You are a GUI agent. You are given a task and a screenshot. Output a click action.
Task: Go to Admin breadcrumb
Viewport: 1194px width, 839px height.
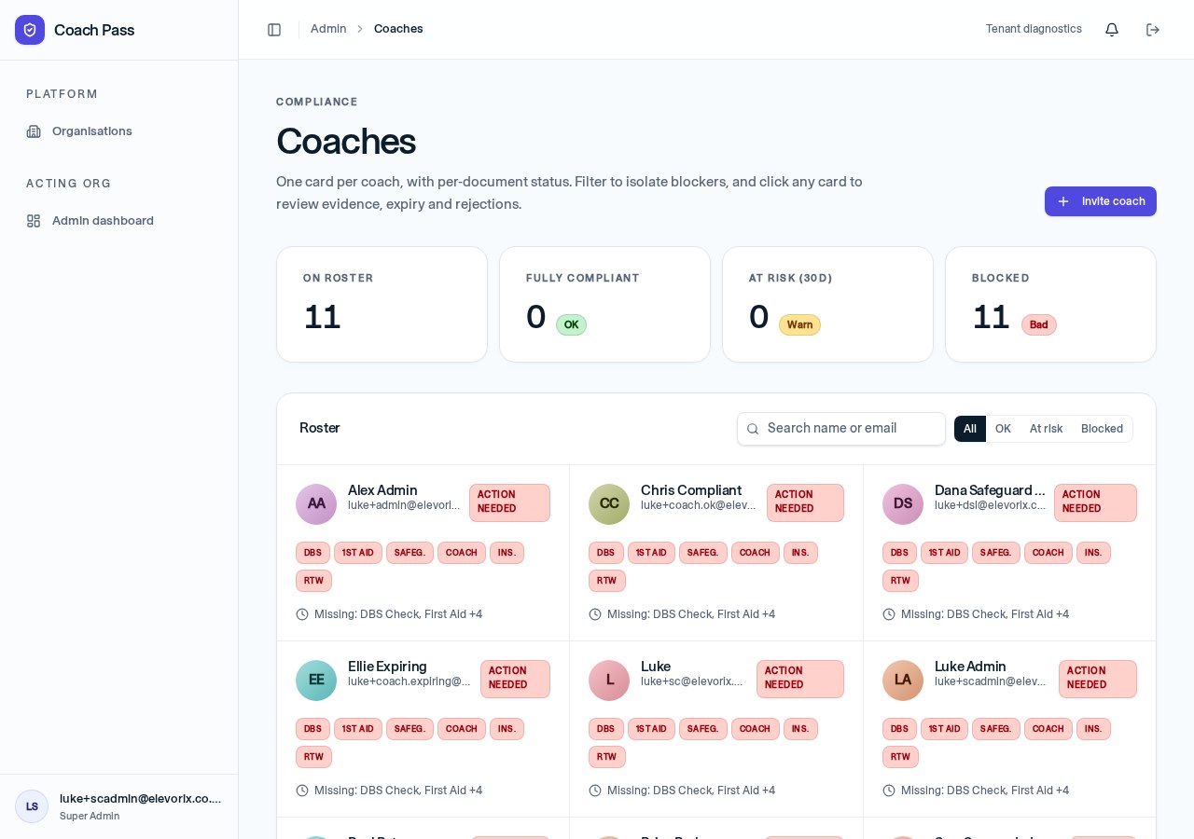(x=328, y=29)
